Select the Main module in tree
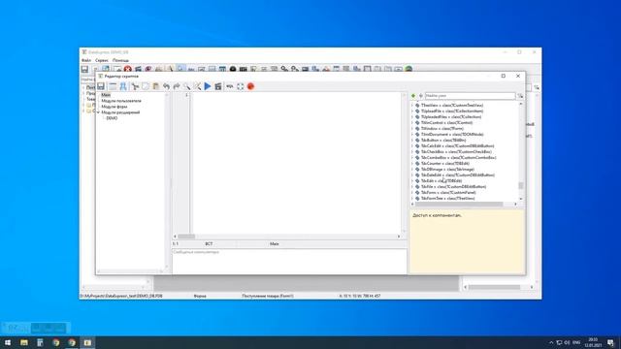Screen dimensions: 621x349 pyautogui.click(x=106, y=95)
